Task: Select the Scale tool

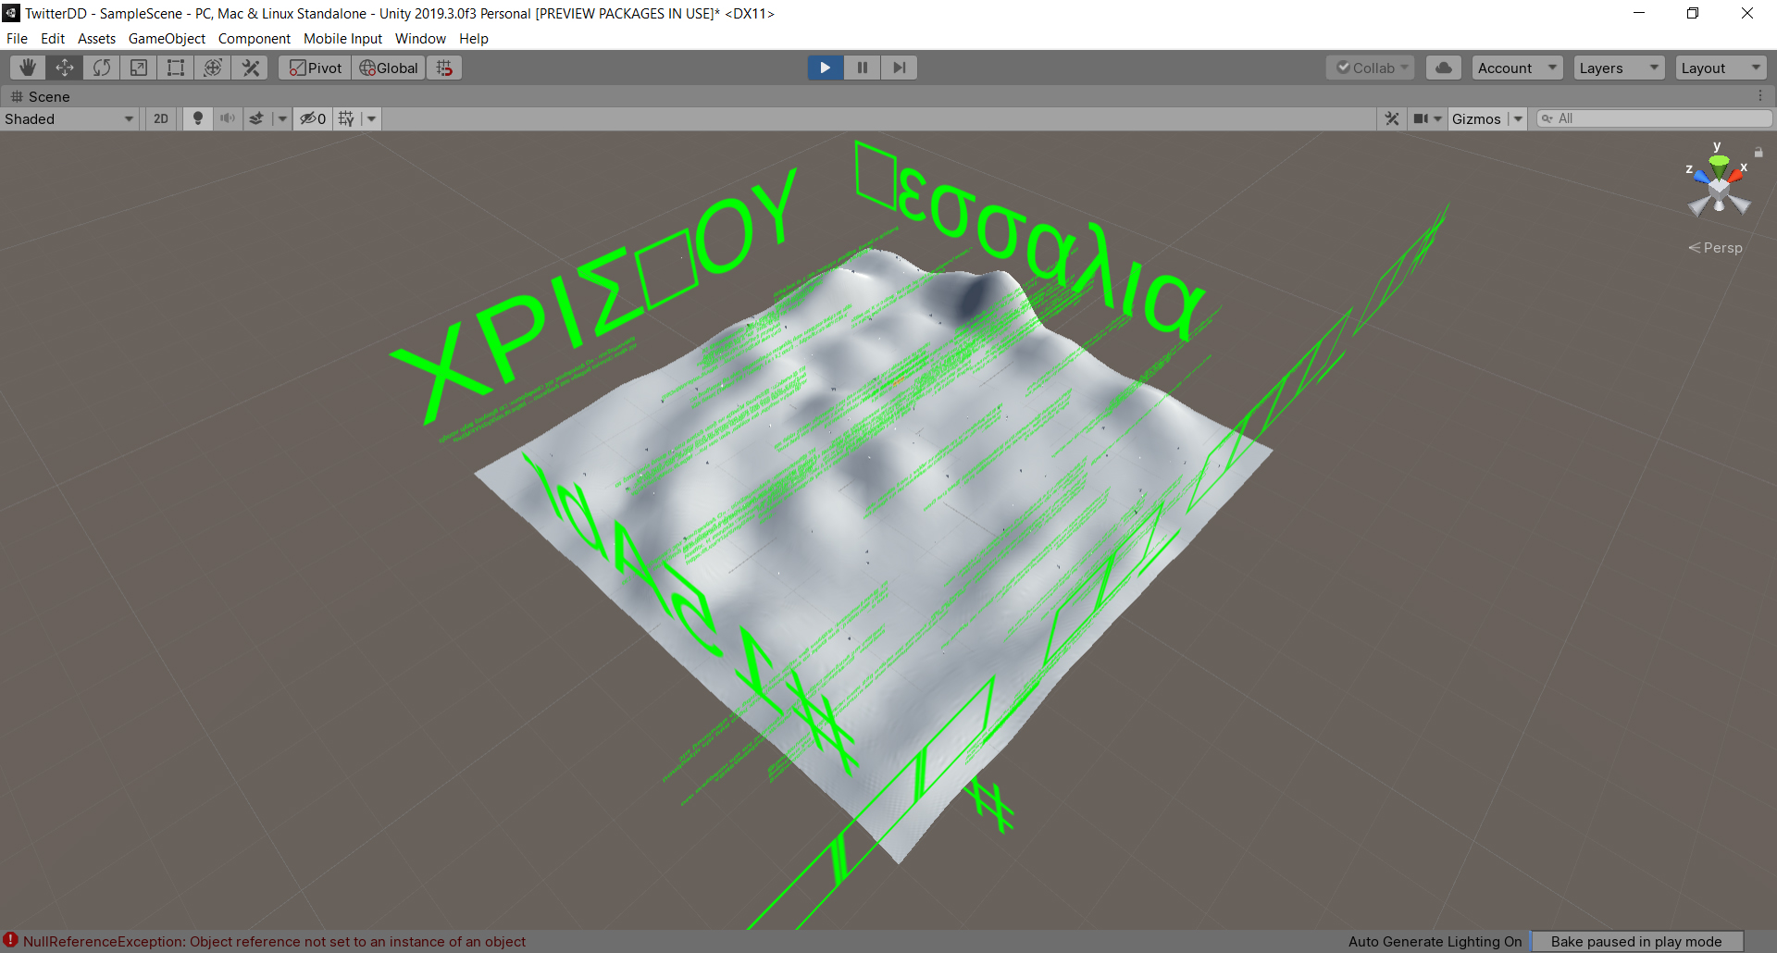Action: click(x=139, y=68)
